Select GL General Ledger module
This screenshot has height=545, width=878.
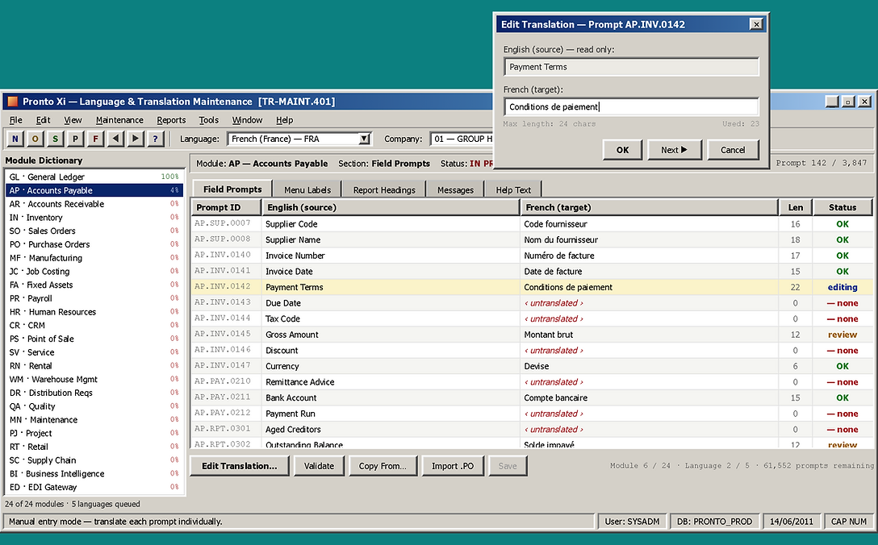(x=94, y=177)
